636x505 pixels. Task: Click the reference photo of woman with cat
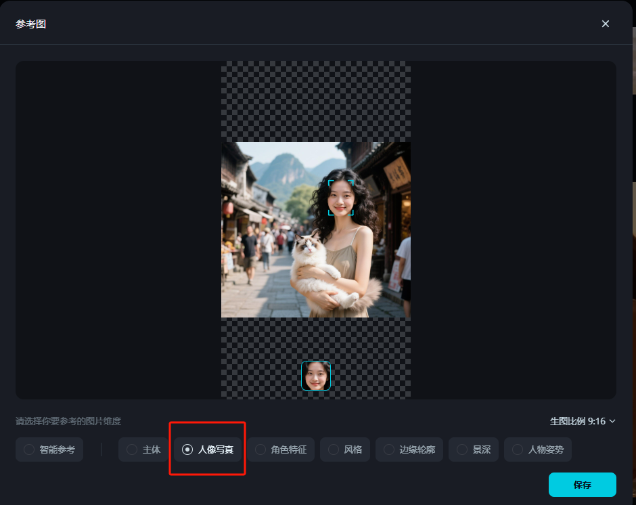[316, 229]
